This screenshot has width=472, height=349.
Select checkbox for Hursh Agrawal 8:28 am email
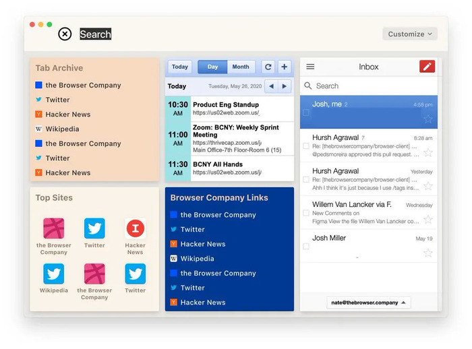(x=306, y=146)
